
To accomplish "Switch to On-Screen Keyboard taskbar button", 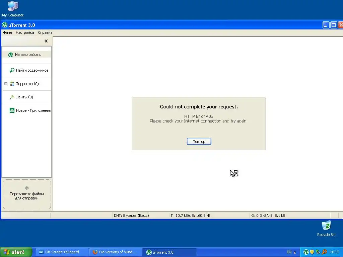I will 62,252.
